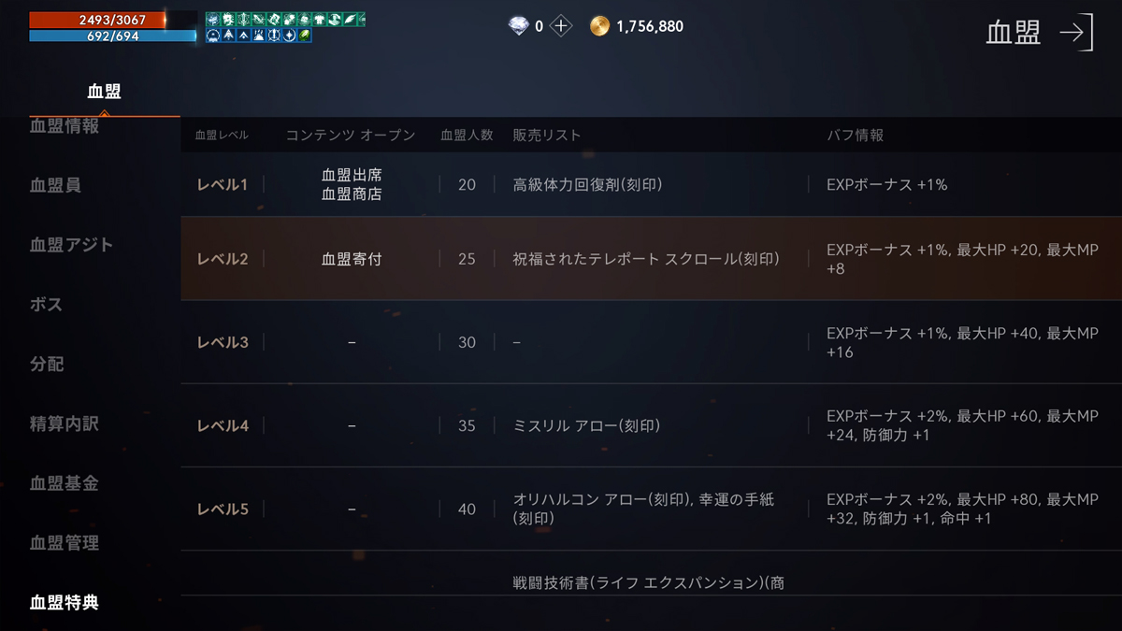The image size is (1122, 631).
Task: Click the diamond currency icon
Action: pos(518,26)
